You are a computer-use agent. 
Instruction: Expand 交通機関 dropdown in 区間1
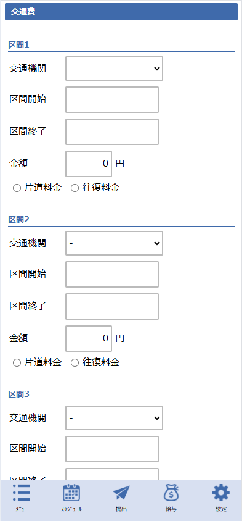pyautogui.click(x=114, y=69)
